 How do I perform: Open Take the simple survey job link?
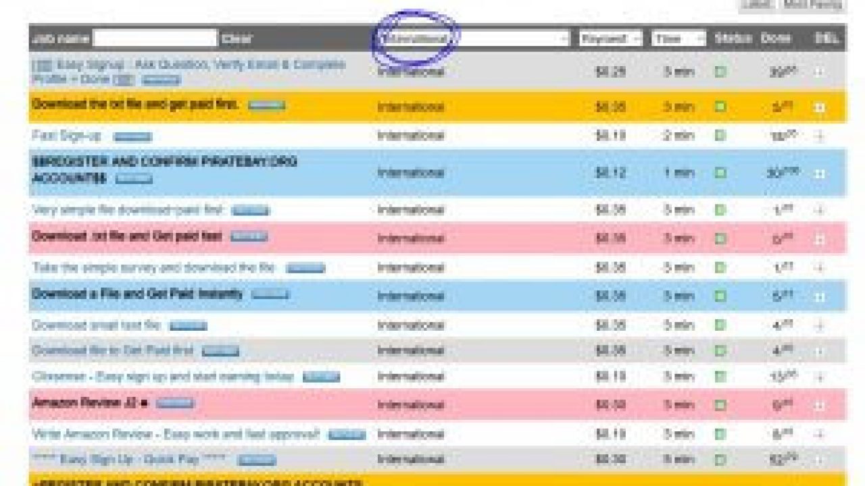pyautogui.click(x=153, y=267)
